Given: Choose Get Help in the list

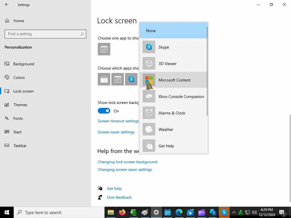Looking at the screenshot, I should tap(173, 146).
